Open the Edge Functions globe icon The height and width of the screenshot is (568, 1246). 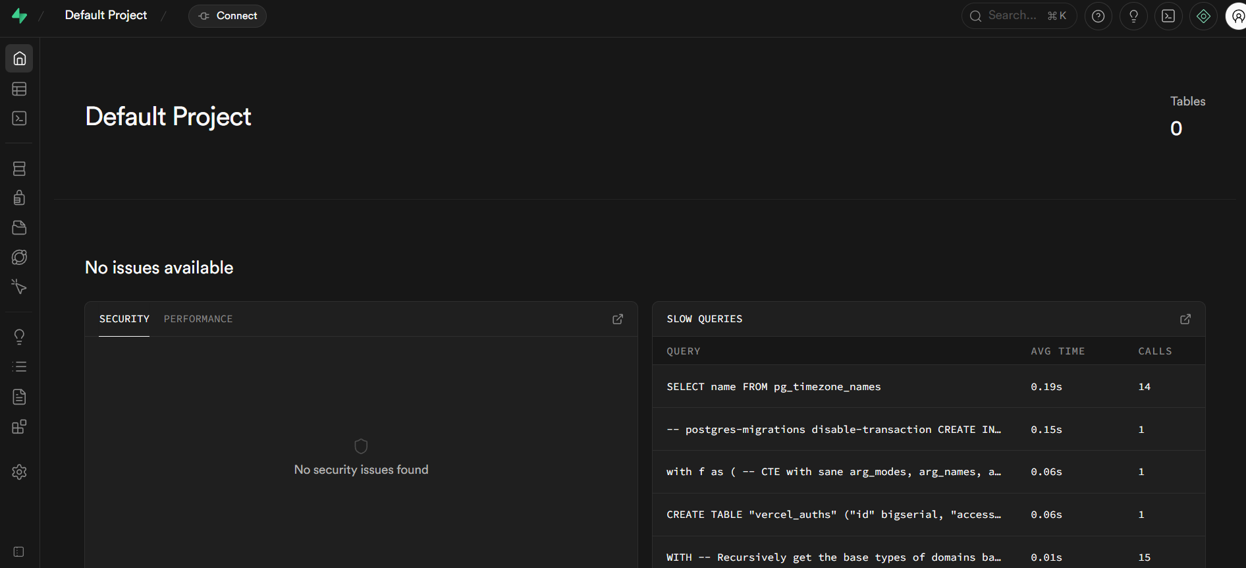(20, 257)
